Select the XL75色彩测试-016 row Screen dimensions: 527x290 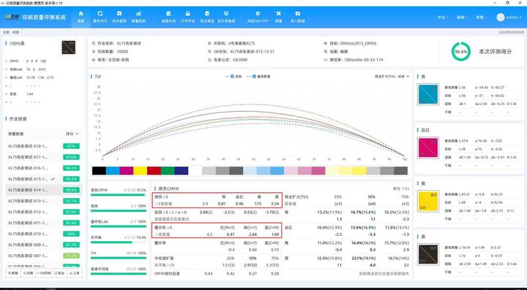point(44,168)
